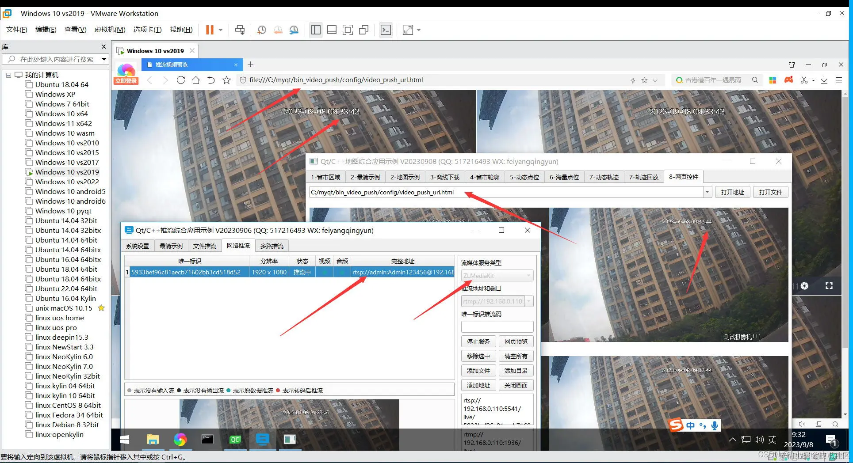Click the 打开文件 button
Screen dimensions: 853x463
[770, 192]
